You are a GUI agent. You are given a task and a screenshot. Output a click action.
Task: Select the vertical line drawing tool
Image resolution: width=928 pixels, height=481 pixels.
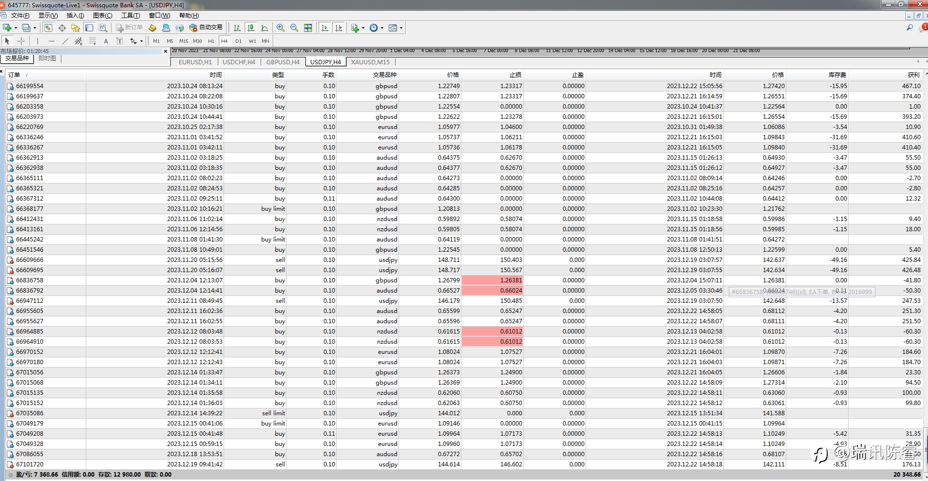click(38, 41)
